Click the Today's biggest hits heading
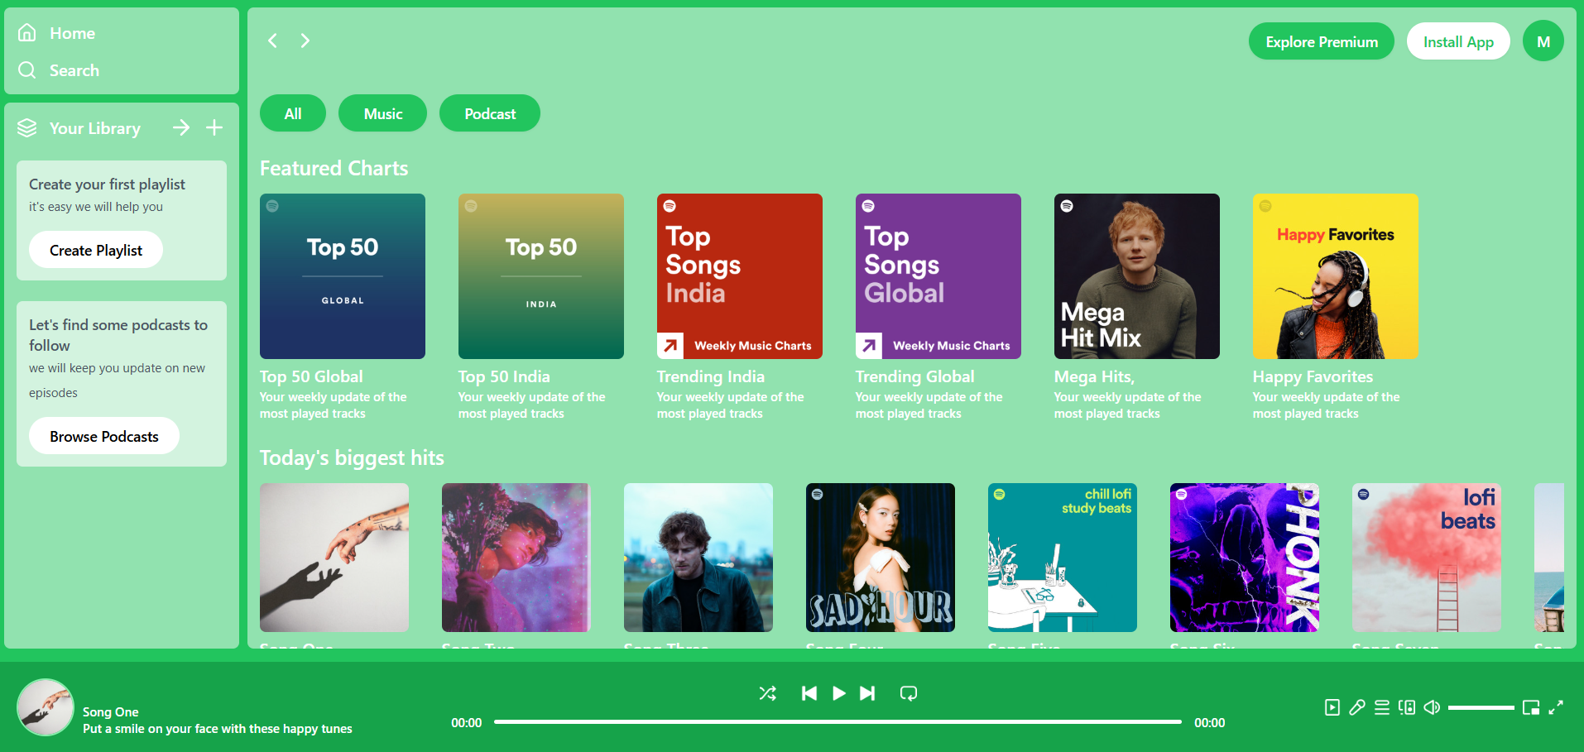The image size is (1584, 752). 352,457
